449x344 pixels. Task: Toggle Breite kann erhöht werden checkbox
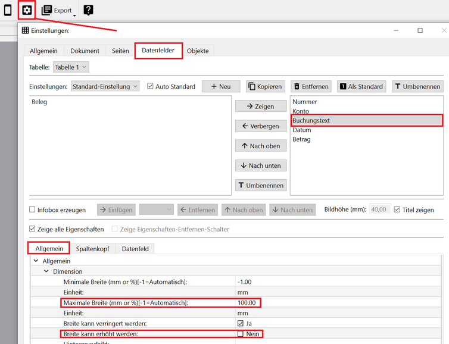click(x=241, y=334)
